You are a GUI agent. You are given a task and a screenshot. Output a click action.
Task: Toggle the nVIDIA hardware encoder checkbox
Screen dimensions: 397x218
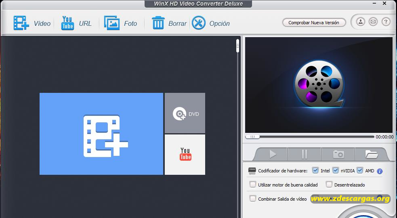click(x=336, y=170)
